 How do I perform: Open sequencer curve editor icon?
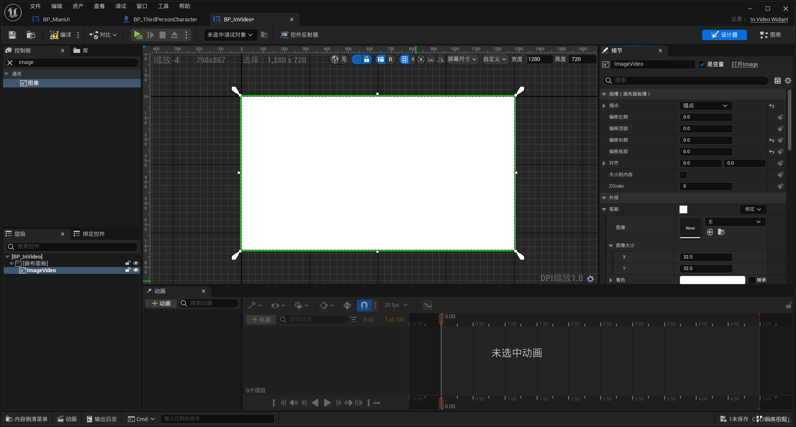(427, 305)
